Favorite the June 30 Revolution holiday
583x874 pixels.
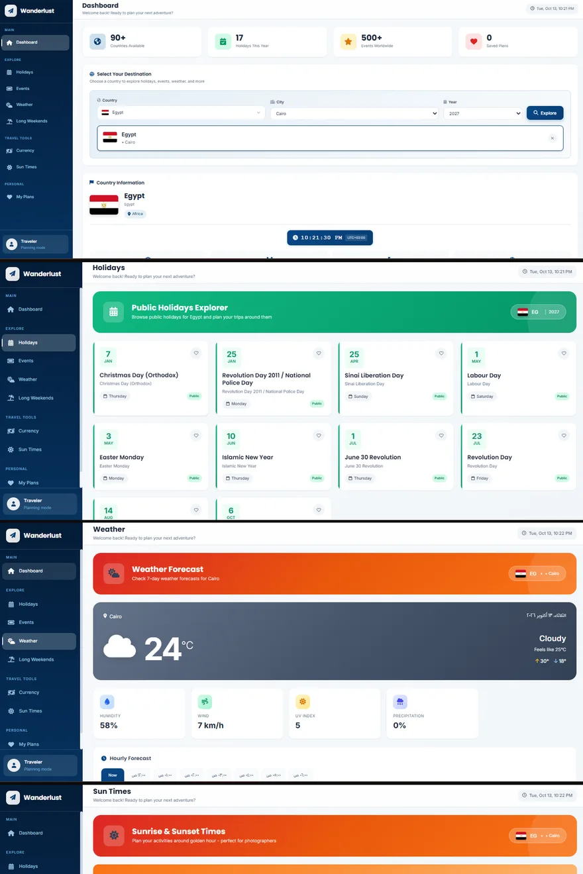(x=441, y=436)
